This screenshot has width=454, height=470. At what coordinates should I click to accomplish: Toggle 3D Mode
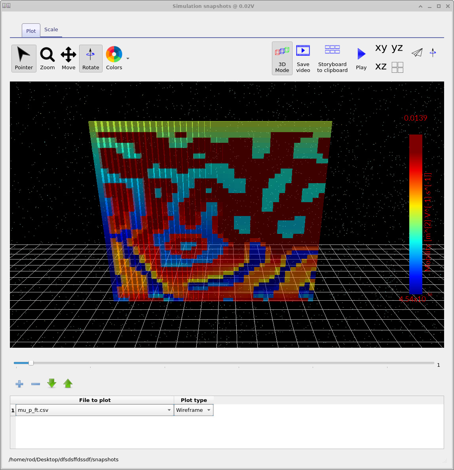click(x=282, y=58)
